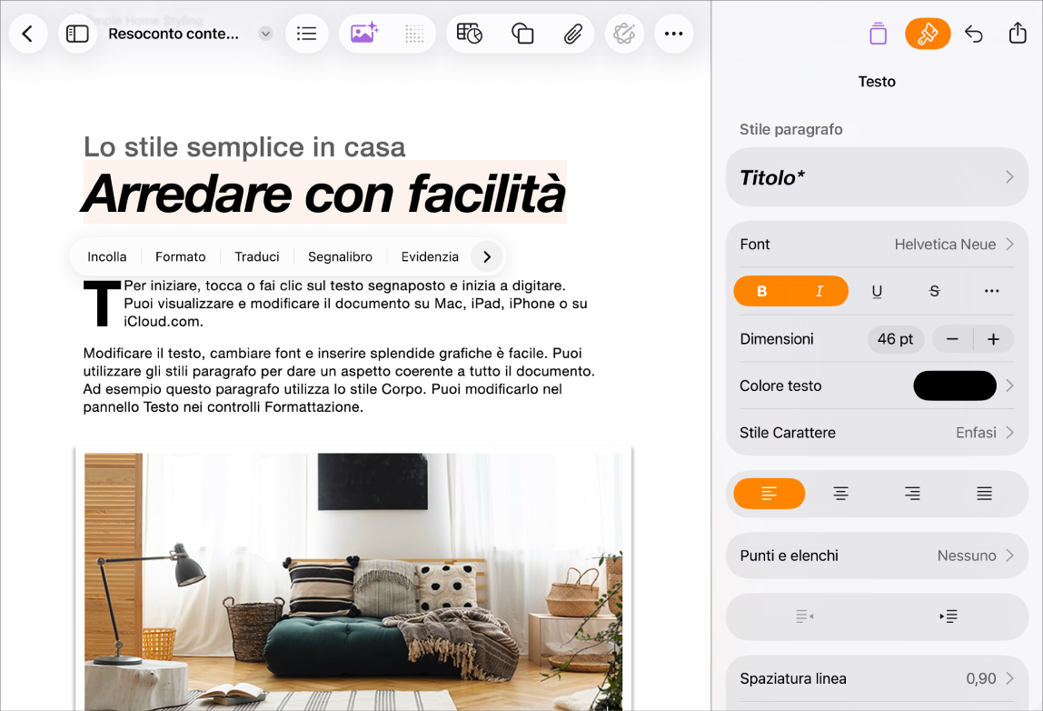Choose Formato in the context menu
1043x711 pixels.
(180, 257)
